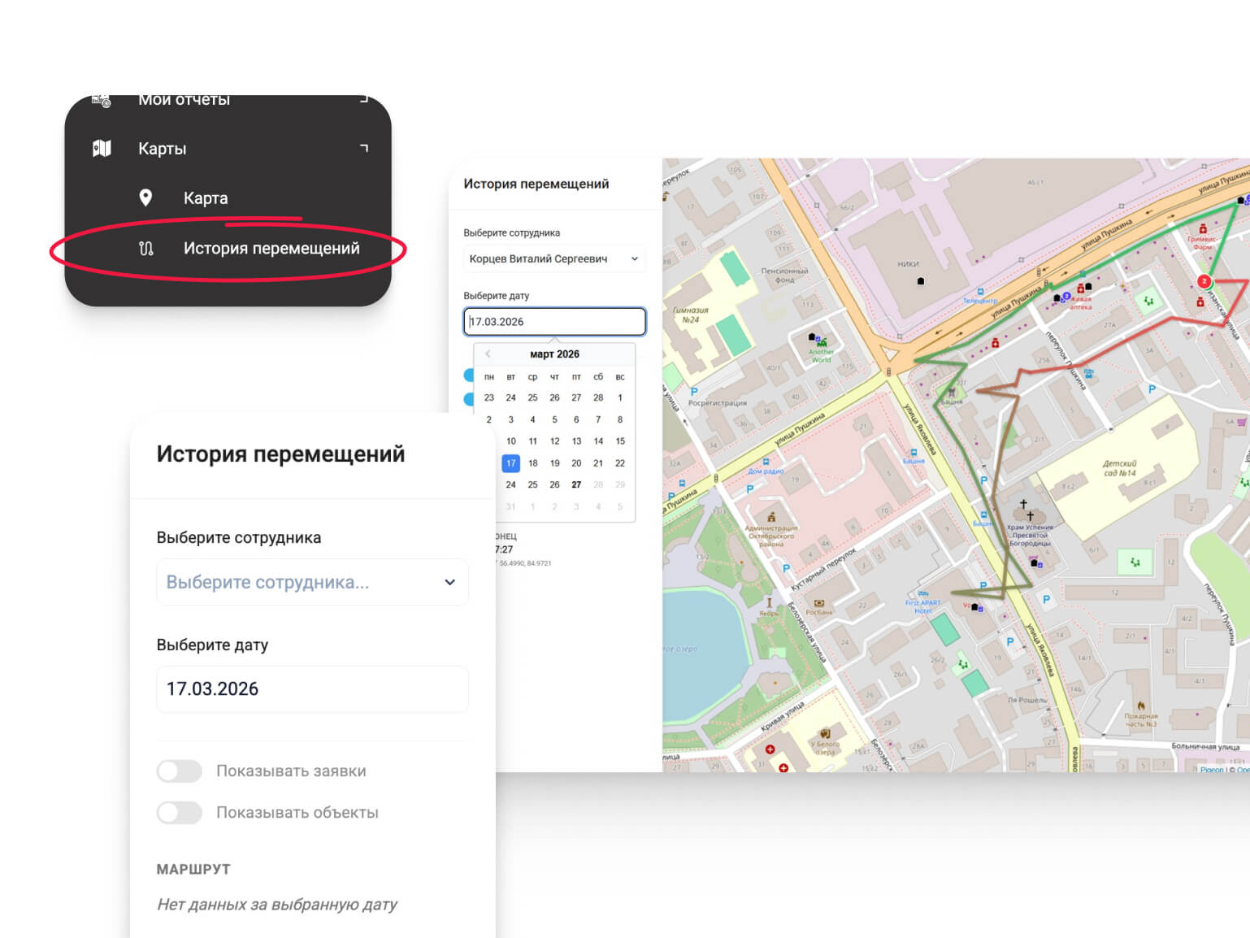Select day 11 in the calendar
The image size is (1250, 938).
(x=532, y=441)
